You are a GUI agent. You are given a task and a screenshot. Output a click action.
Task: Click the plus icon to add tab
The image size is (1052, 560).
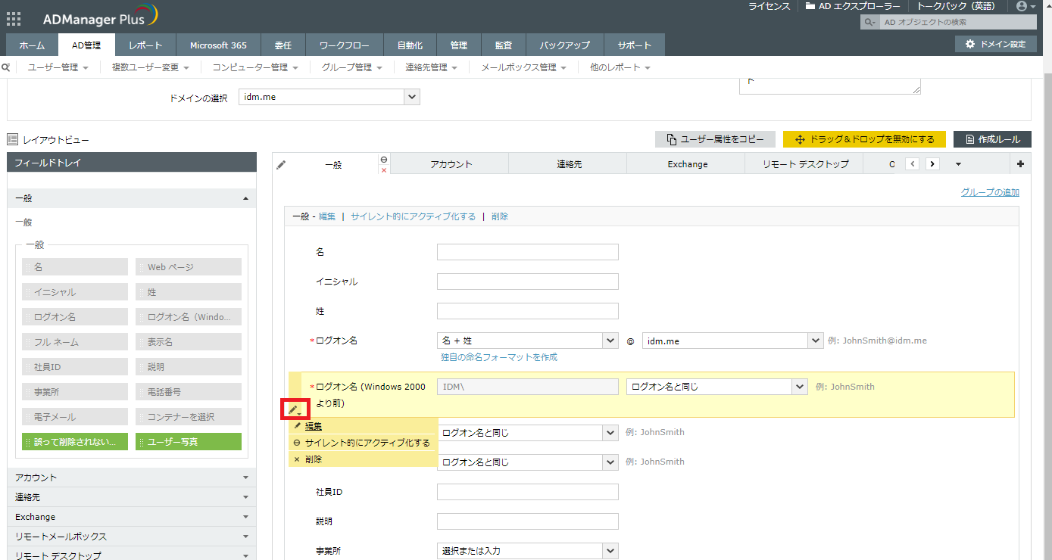click(1020, 164)
